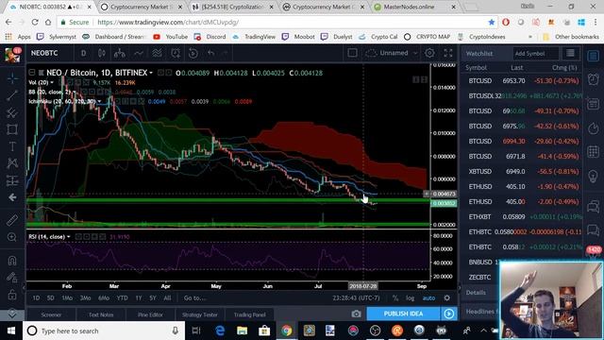
Task: Open the pitchfork drawing tools
Action: click(x=12, y=112)
